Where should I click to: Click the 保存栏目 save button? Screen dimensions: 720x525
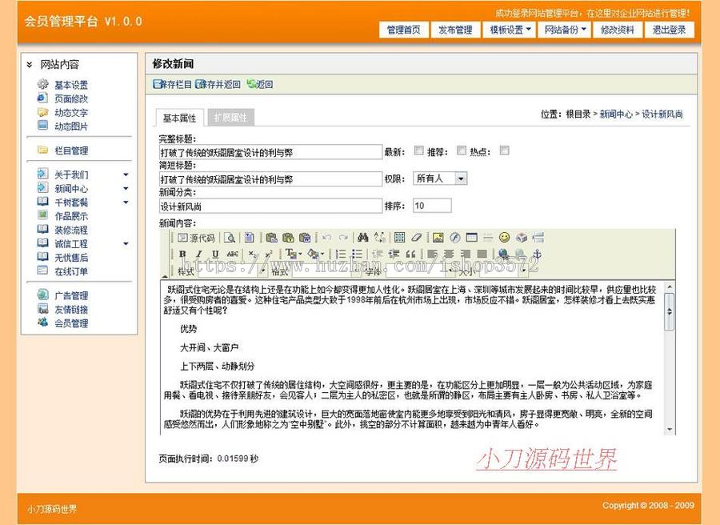click(172, 84)
